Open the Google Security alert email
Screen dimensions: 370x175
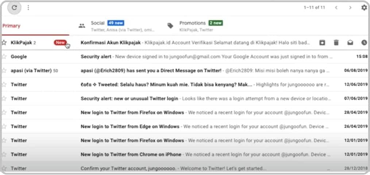pos(185,57)
